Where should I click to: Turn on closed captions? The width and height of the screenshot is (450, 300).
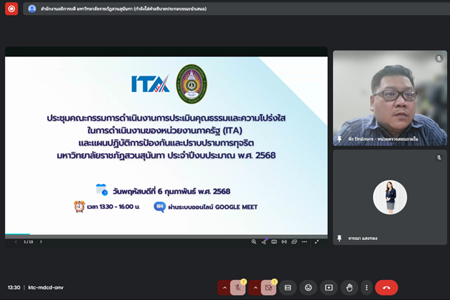point(288,287)
